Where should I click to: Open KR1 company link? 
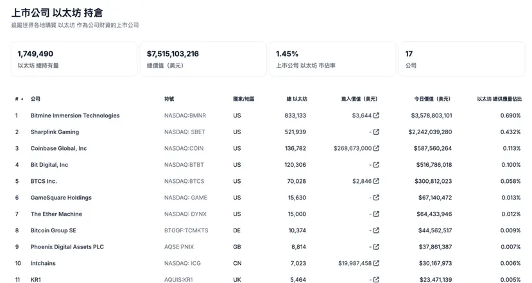(36, 280)
